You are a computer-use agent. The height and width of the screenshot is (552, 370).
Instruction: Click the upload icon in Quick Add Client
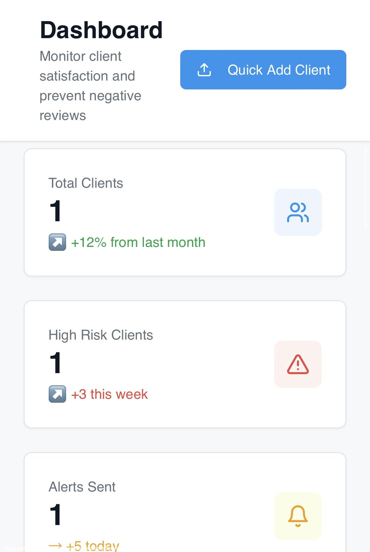point(204,70)
